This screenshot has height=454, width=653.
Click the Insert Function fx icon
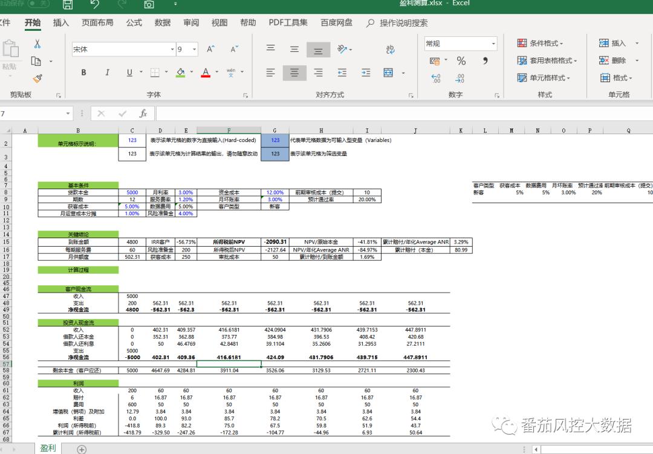tap(143, 114)
